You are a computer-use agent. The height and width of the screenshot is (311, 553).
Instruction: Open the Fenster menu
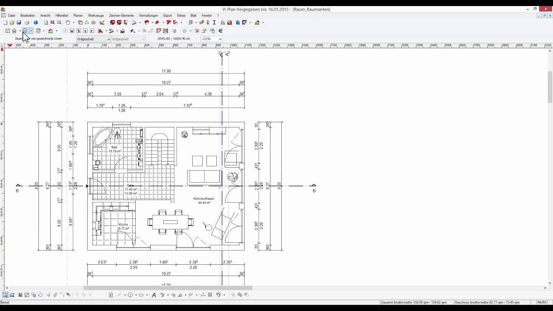pos(207,16)
